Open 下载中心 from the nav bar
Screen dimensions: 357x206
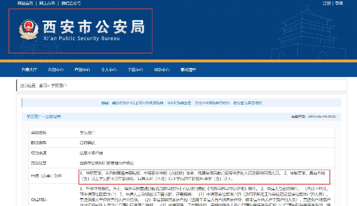pyautogui.click(x=135, y=69)
